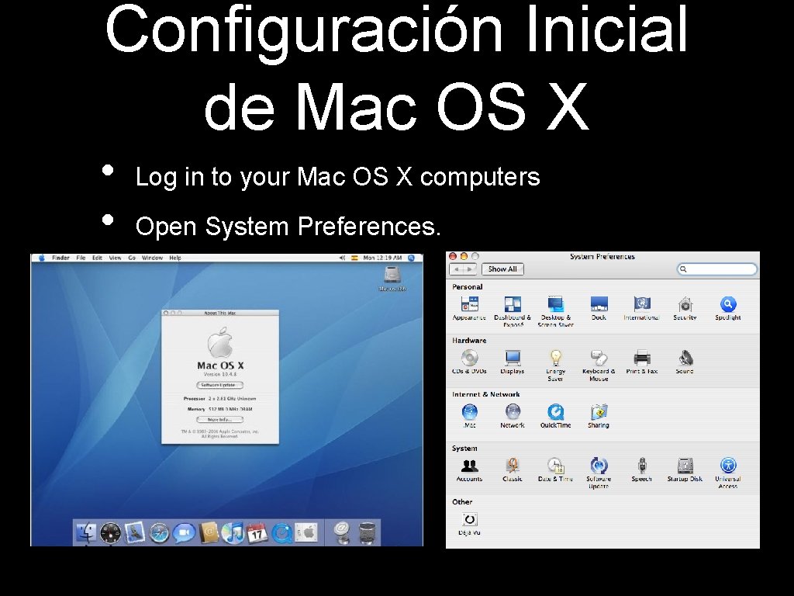Click the @ spring website icon in the Dock
Image resolution: width=794 pixels, height=596 pixels.
click(x=343, y=533)
